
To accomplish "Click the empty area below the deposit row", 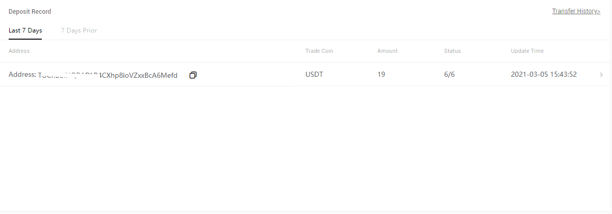I will [x=306, y=148].
